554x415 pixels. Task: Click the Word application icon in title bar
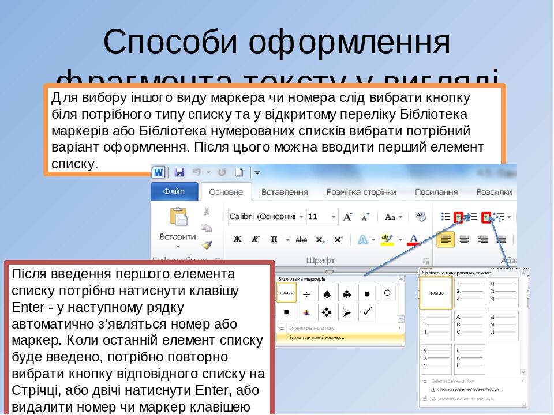pyautogui.click(x=159, y=172)
